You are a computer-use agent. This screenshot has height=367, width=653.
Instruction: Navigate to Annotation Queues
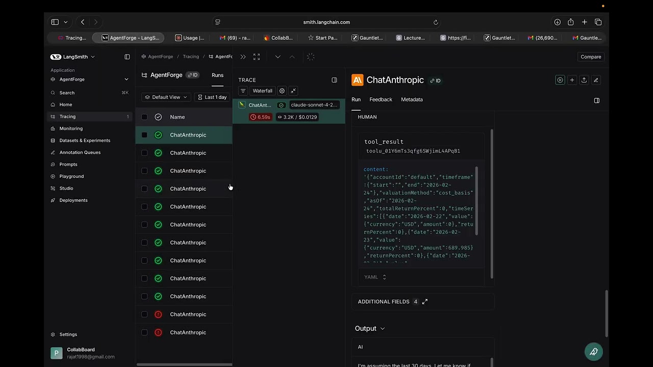coord(80,152)
